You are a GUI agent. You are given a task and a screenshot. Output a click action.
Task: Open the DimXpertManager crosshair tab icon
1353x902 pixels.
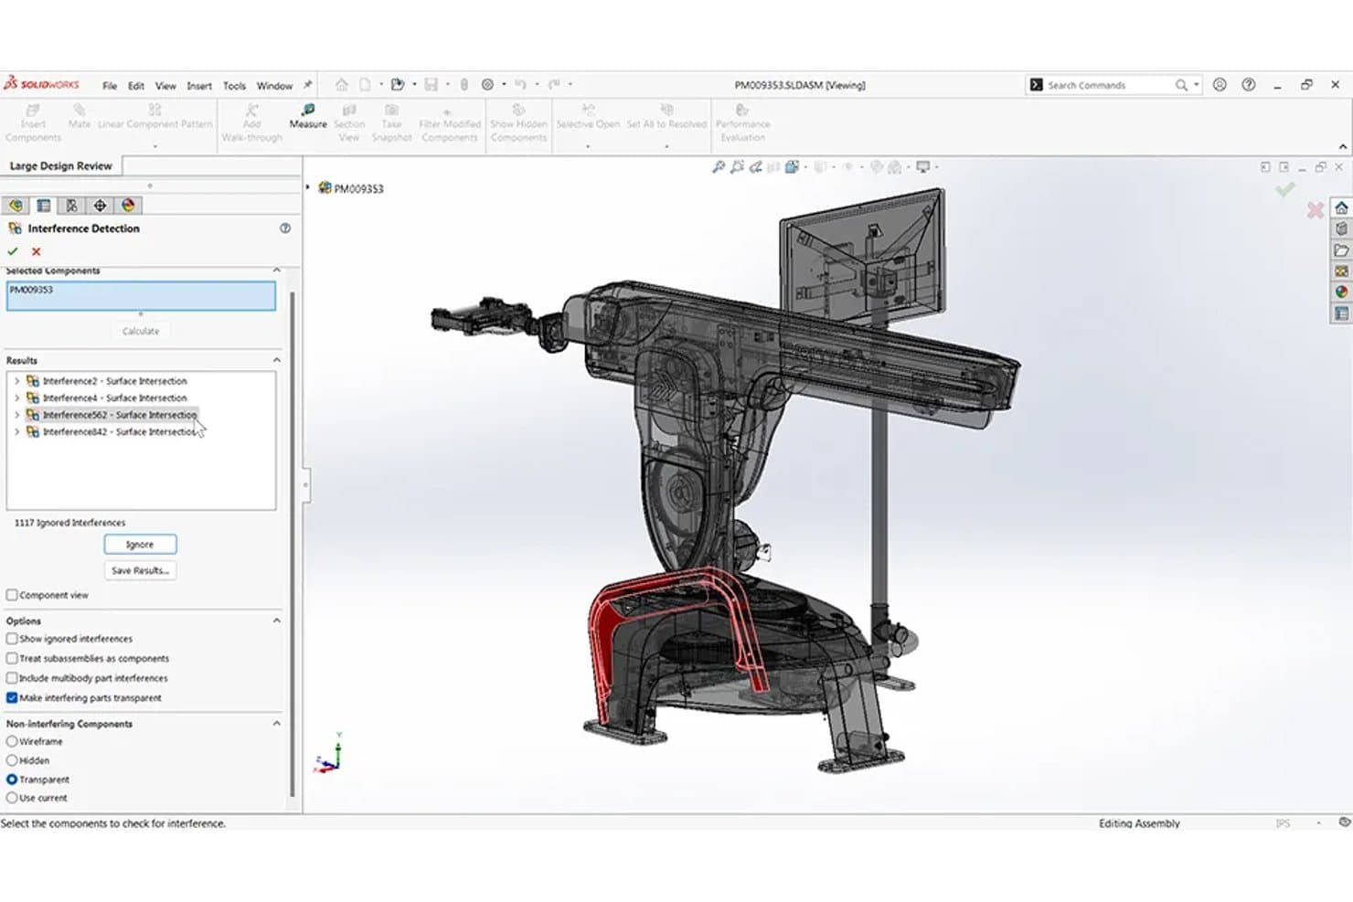[100, 206]
